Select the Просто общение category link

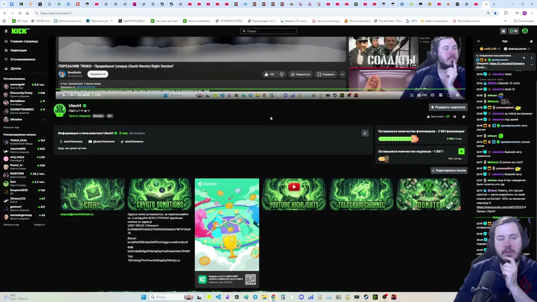[x=79, y=116]
